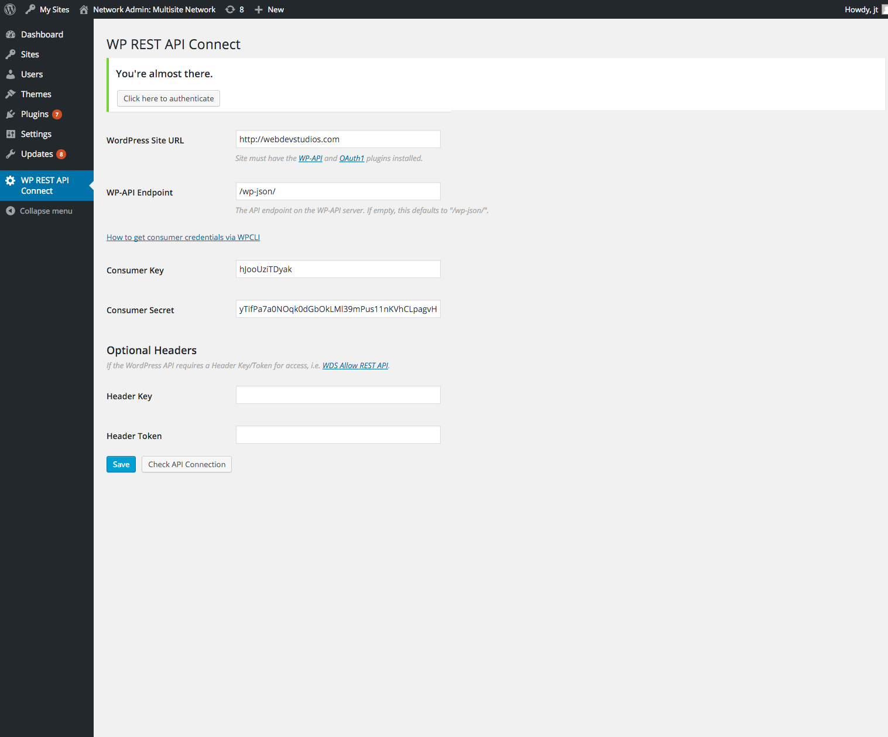
Task: Click the Consumer Key label
Action: (135, 270)
